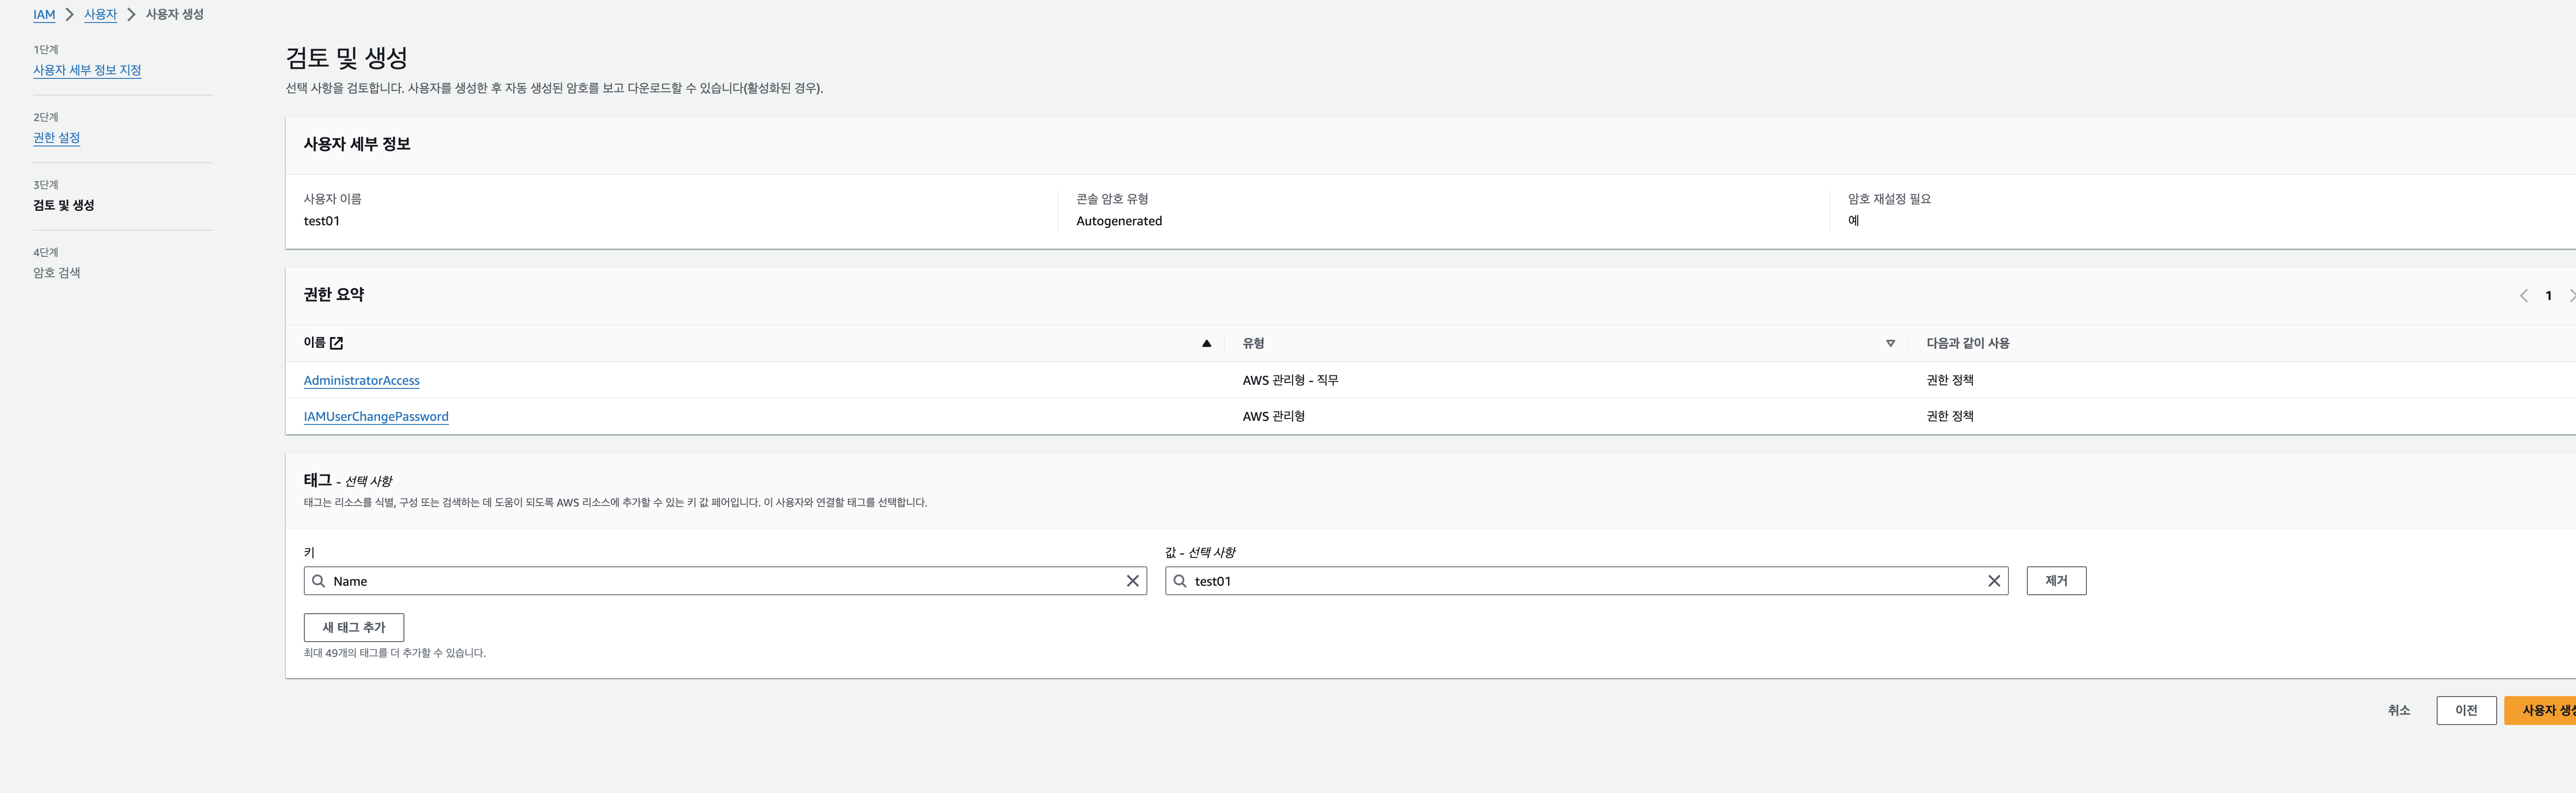Viewport: 2576px width, 793px height.
Task: Click the 사용자 생성 breadcrumb text
Action: [x=175, y=15]
